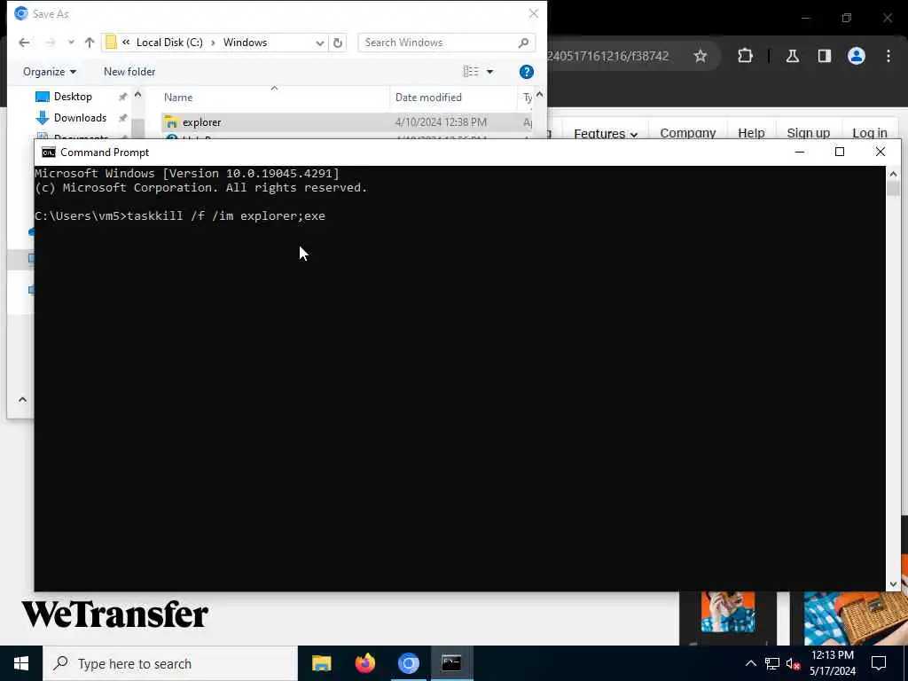The height and width of the screenshot is (681, 908).
Task: Select the explorer file row
Action: [x=347, y=122]
